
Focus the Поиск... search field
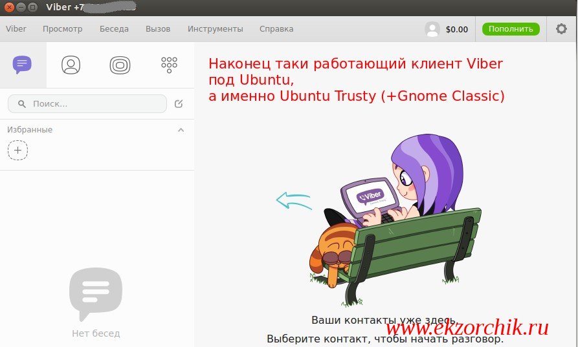pos(87,104)
